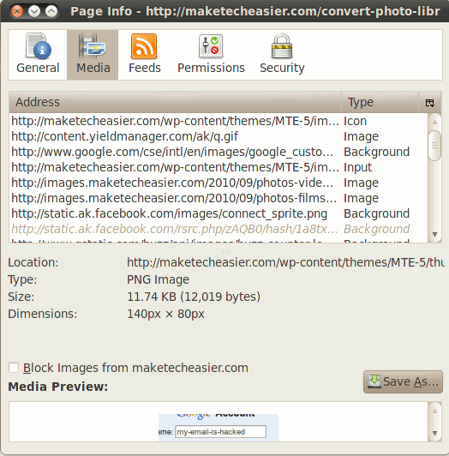Viewport: 449px width, 456px height.
Task: Click the media list scrollbar thumb
Action: 434,146
